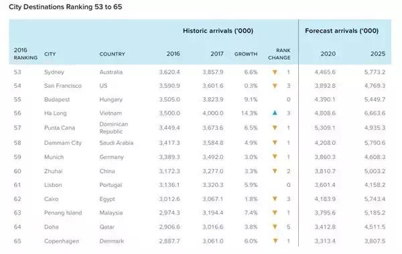The width and height of the screenshot is (402, 254).
Task: Click the RANK CHANGE column header
Action: [x=279, y=54]
